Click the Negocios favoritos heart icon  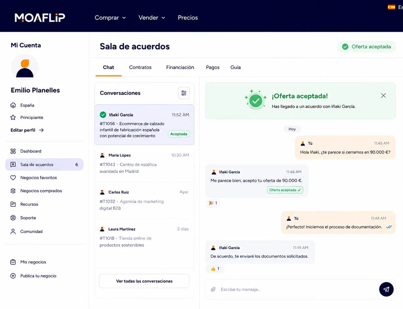pos(13,178)
